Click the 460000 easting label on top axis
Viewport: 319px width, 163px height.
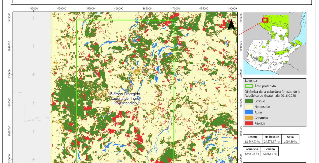coord(119,8)
